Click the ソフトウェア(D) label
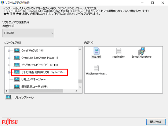 [13, 43]
